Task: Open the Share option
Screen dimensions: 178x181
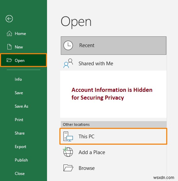Action: pos(24,133)
